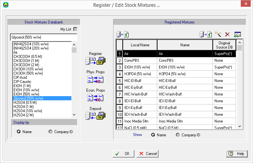253x163 pixels.
Task: Click the rightmost properties view icon in registered toolbar
Action: point(237,34)
